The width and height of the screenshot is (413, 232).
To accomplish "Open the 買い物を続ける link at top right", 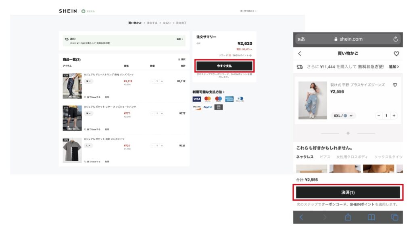I will coord(248,11).
